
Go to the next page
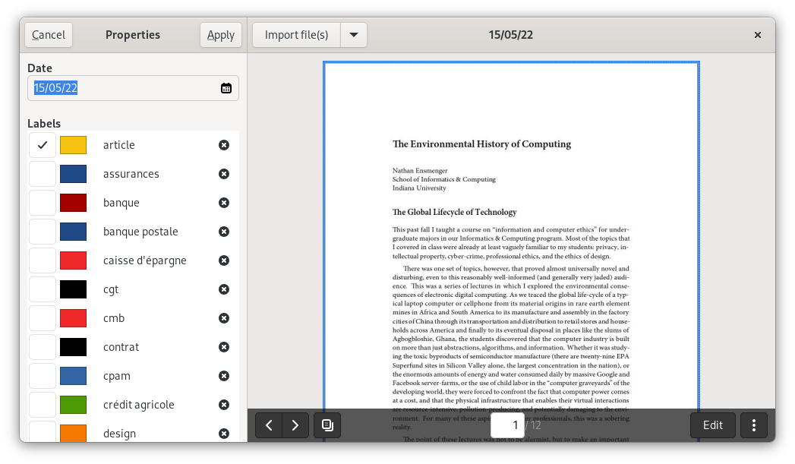click(x=295, y=425)
